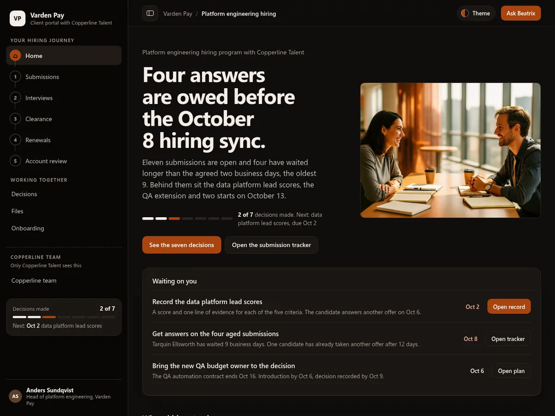The height and width of the screenshot is (416, 555).
Task: Select step 2 circle for Interviews
Action: [15, 98]
